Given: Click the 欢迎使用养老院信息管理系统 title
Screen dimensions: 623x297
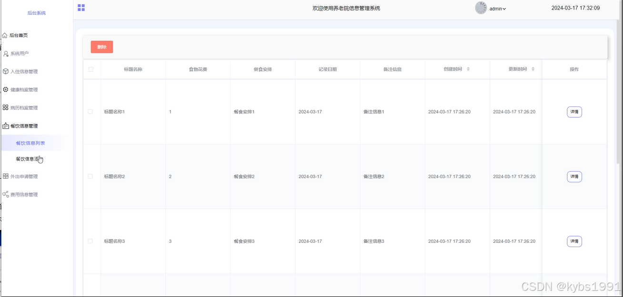Looking at the screenshot, I should click(x=346, y=8).
